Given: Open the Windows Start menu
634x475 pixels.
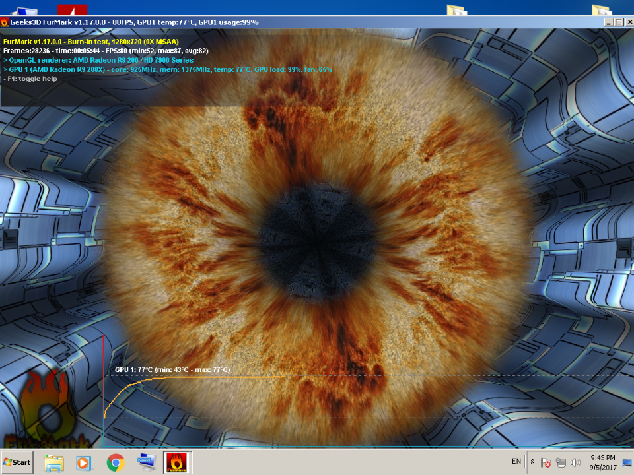Looking at the screenshot, I should pos(17,462).
